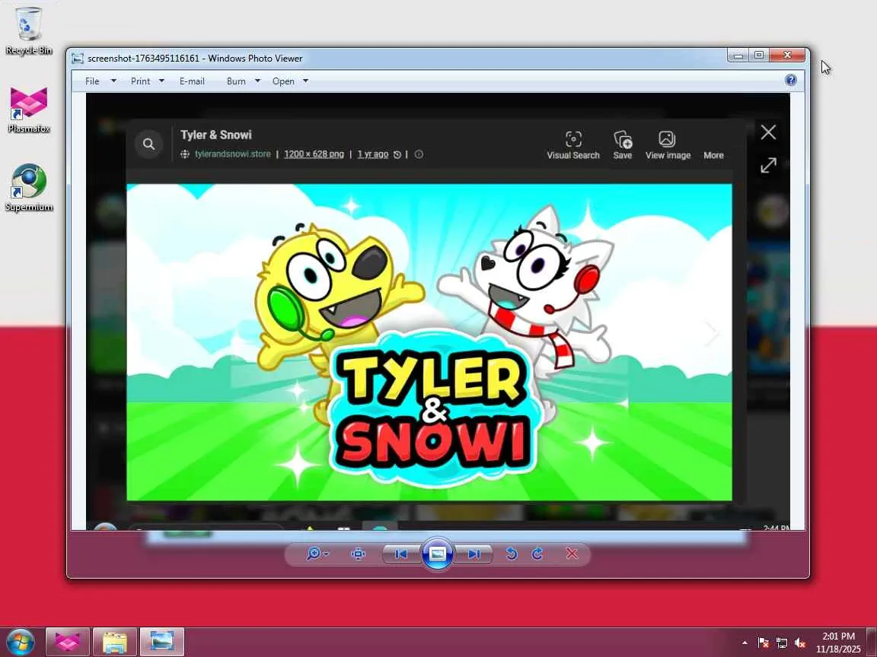Click the Photo Viewer help icon
Viewport: 877px width, 657px height.
(790, 80)
